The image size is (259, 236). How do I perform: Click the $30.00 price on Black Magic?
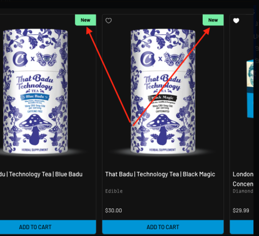click(114, 211)
